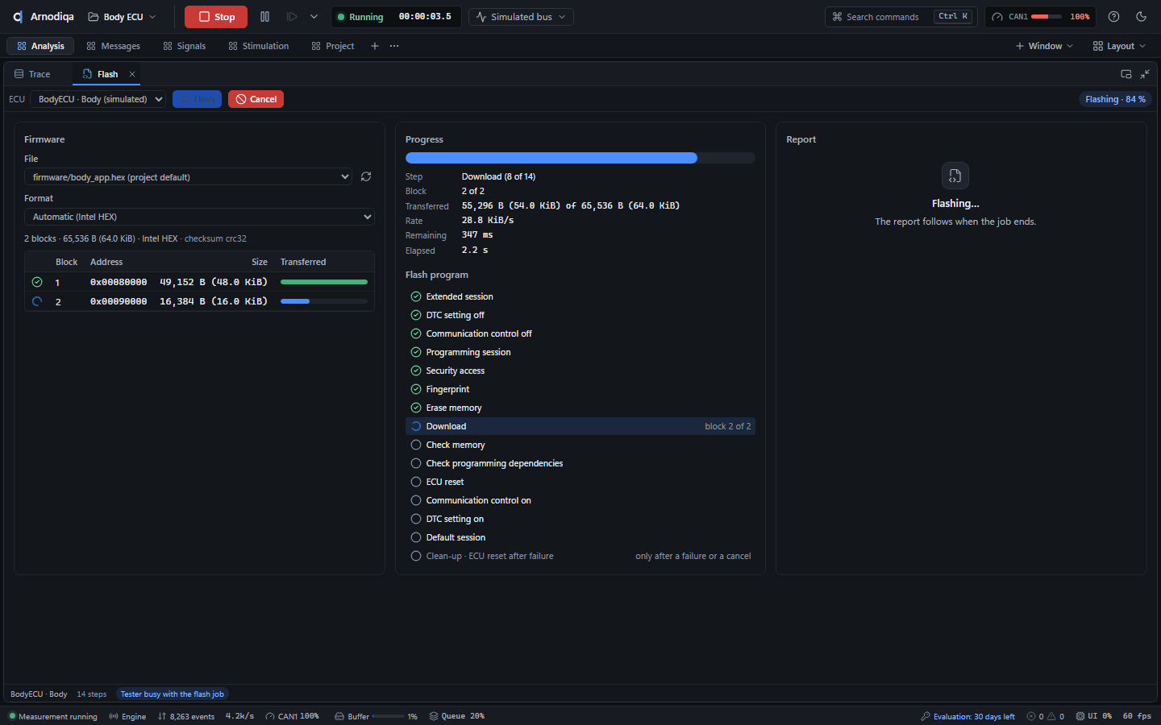This screenshot has width=1161, height=725.
Task: Click the UI load indicator in the status bar
Action: [x=1094, y=716]
